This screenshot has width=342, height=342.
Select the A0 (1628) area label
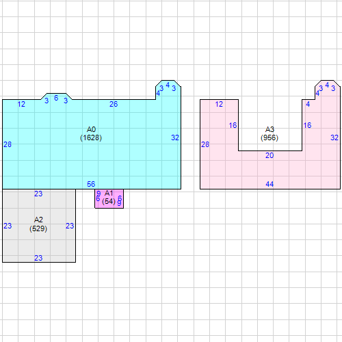click(x=91, y=133)
